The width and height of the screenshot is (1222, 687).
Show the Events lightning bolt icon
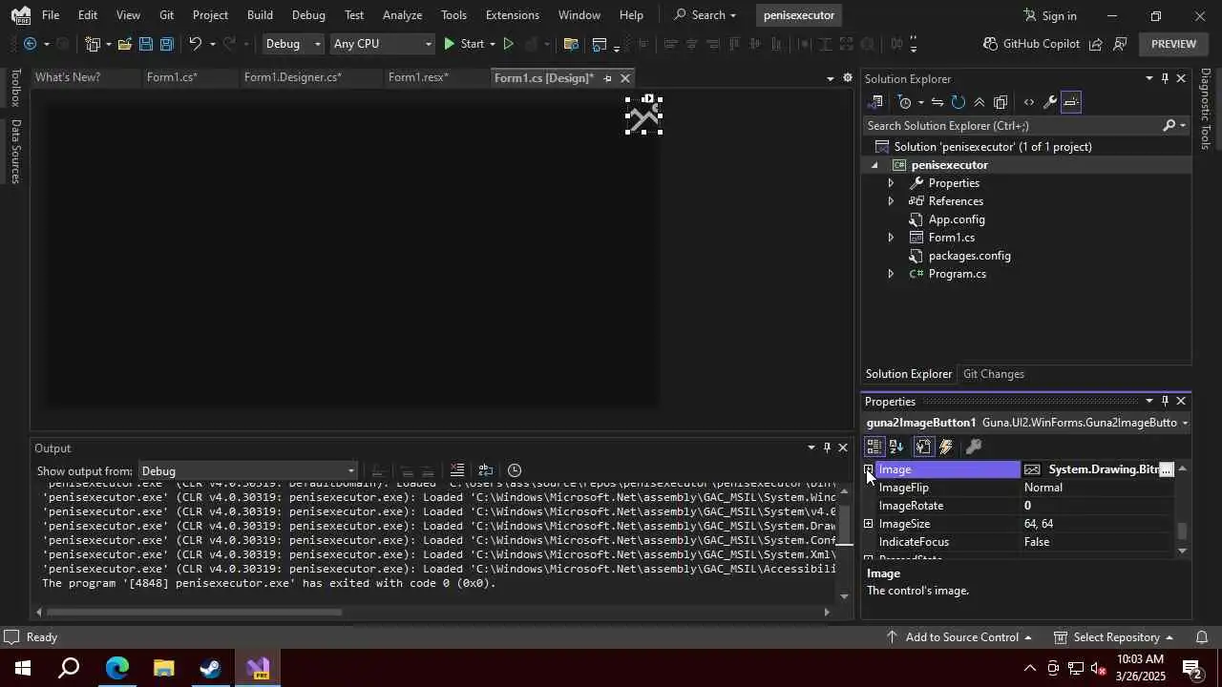click(x=946, y=447)
